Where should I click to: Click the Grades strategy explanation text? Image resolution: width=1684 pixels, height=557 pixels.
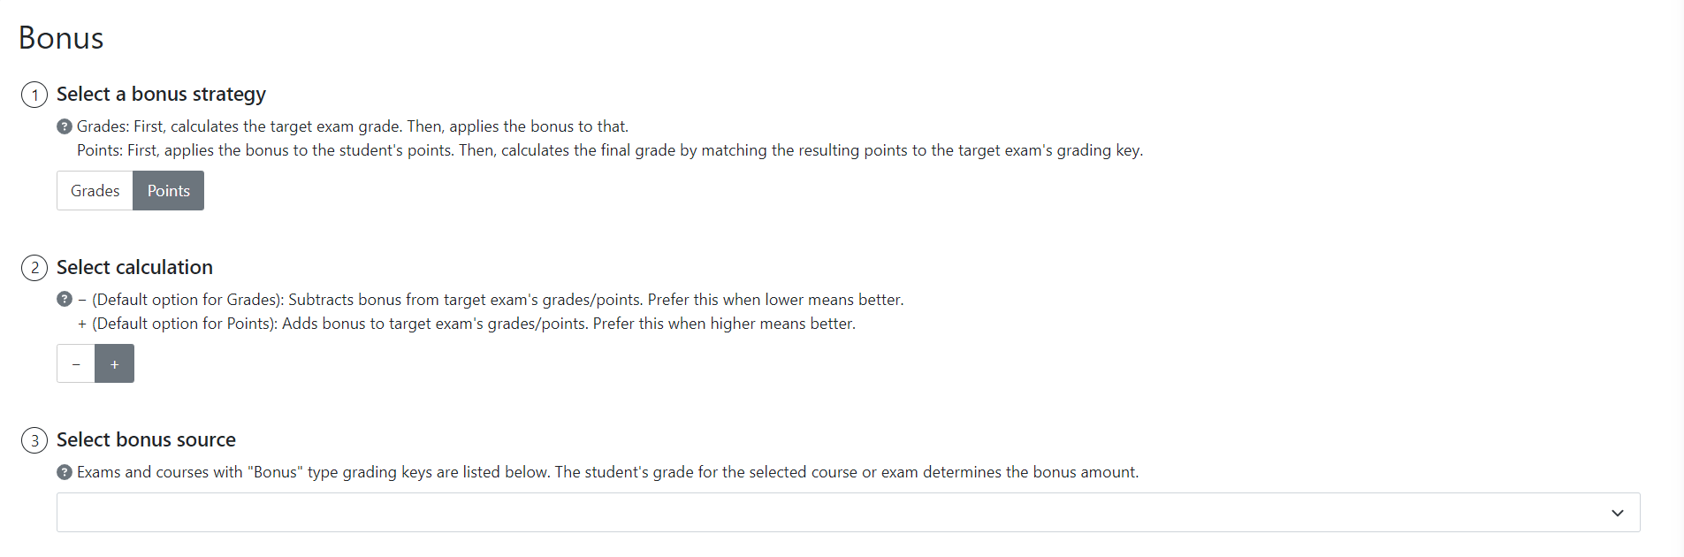tap(353, 126)
